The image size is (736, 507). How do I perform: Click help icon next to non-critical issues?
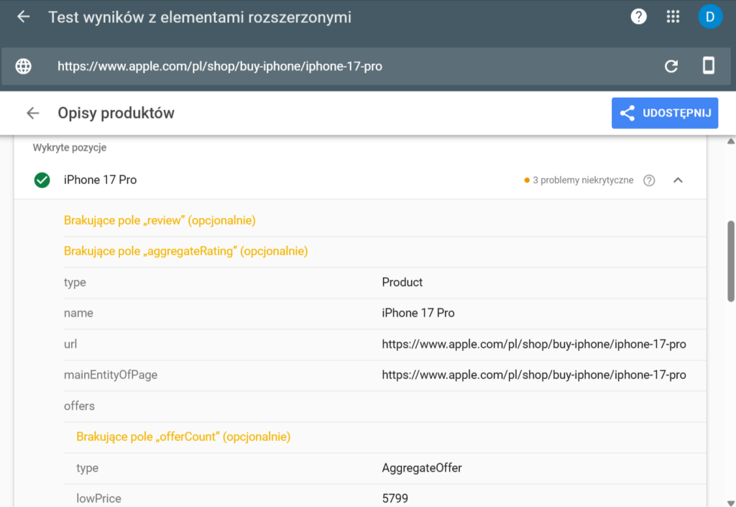click(x=649, y=181)
